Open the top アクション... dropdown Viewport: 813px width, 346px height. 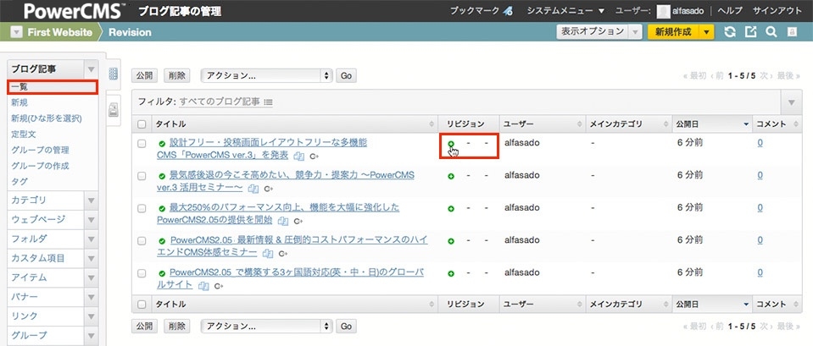tap(266, 75)
